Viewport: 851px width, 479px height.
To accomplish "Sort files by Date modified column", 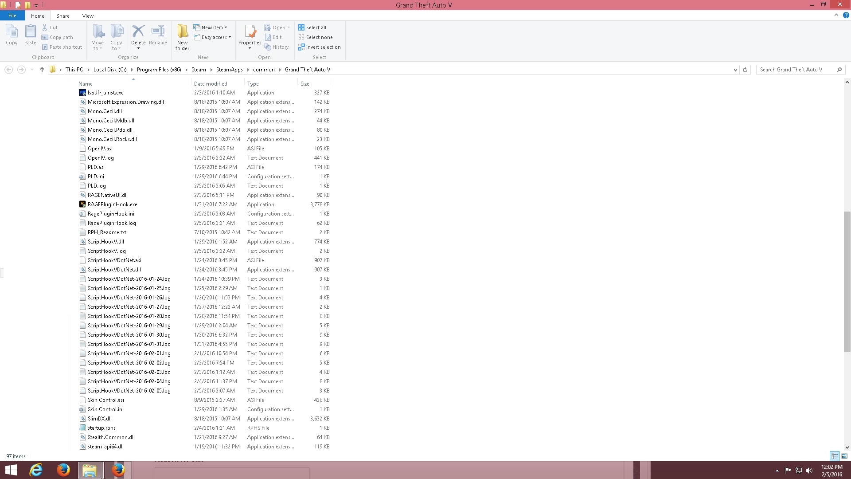I will click(x=211, y=84).
